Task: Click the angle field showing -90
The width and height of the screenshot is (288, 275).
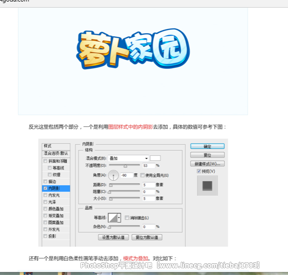Action: click(x=127, y=175)
